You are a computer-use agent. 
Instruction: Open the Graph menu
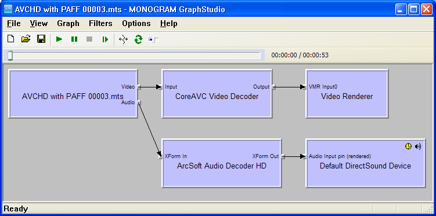click(68, 24)
